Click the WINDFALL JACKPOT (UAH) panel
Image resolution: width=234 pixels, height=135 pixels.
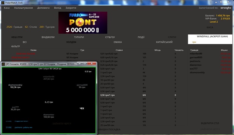(x=210, y=39)
